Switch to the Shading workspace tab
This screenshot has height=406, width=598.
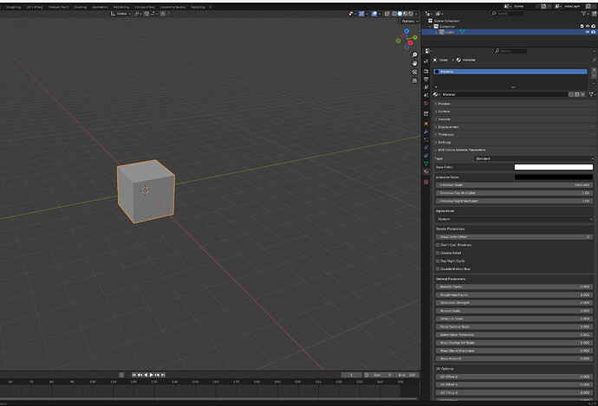coord(80,7)
